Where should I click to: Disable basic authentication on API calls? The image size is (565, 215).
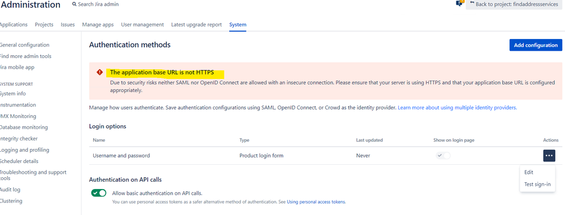point(99,193)
